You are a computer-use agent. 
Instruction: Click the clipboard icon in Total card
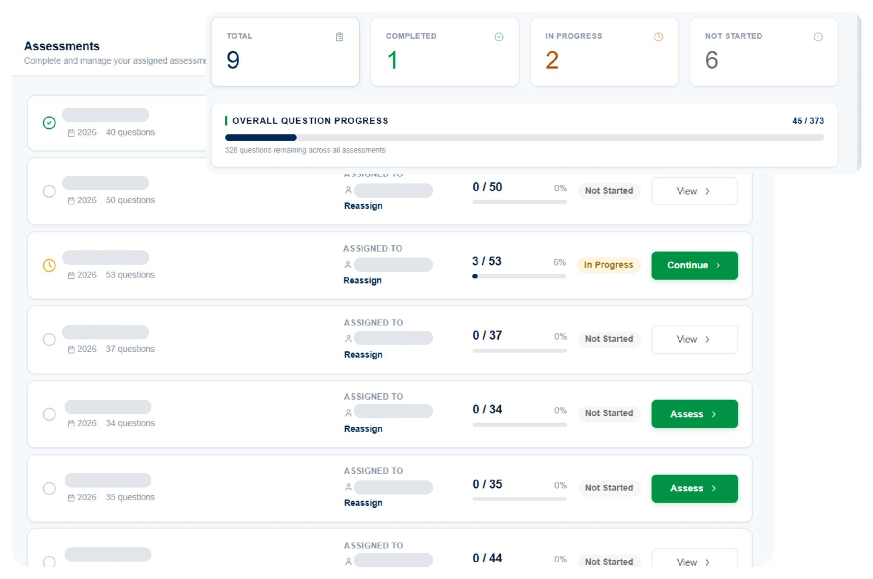pos(339,37)
